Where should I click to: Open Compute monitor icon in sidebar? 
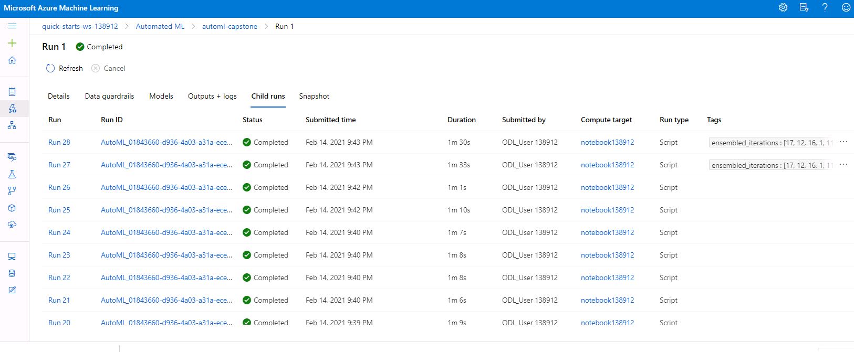[12, 257]
